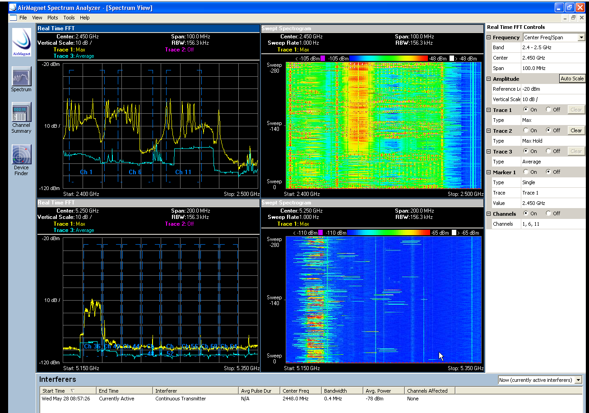This screenshot has width=589, height=413.
Task: Restore the inner Spectrum View window
Action: (x=573, y=18)
